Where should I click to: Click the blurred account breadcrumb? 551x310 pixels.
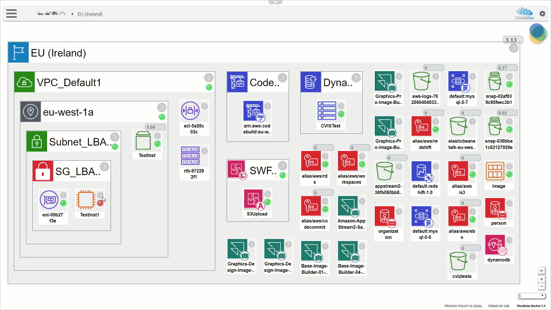pos(51,14)
